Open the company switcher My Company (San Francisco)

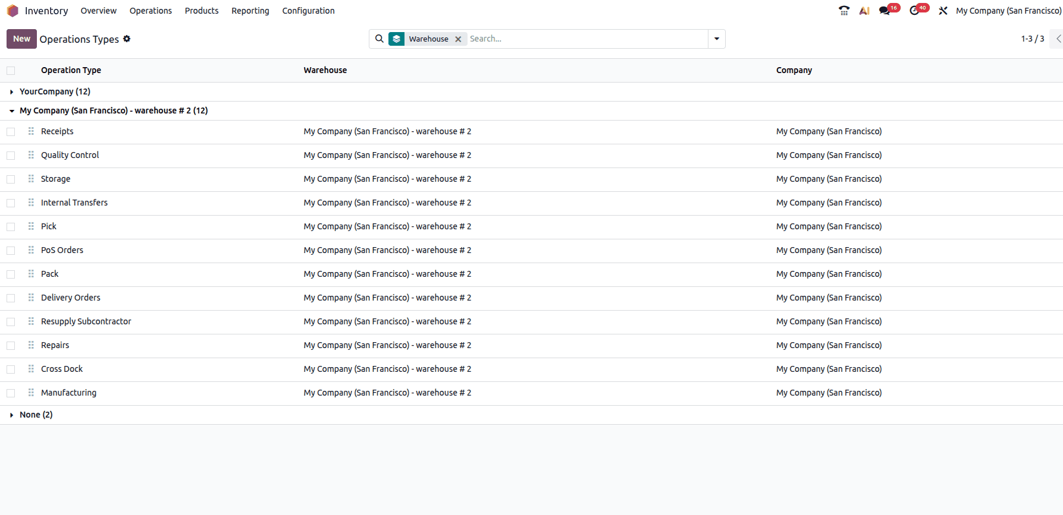pos(1008,11)
